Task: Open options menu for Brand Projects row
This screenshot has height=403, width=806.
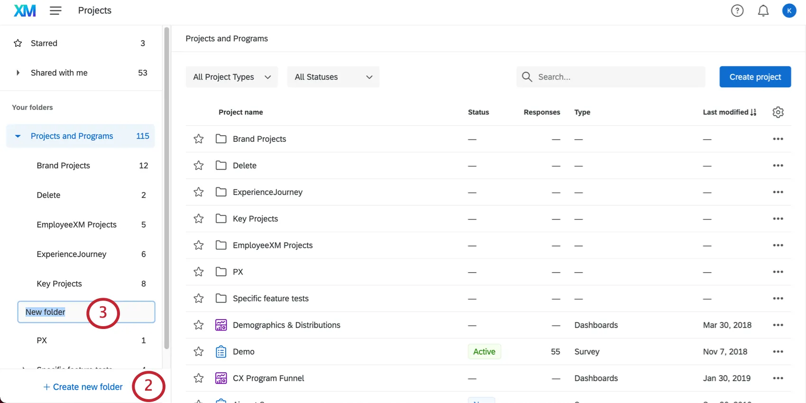Action: (x=778, y=139)
